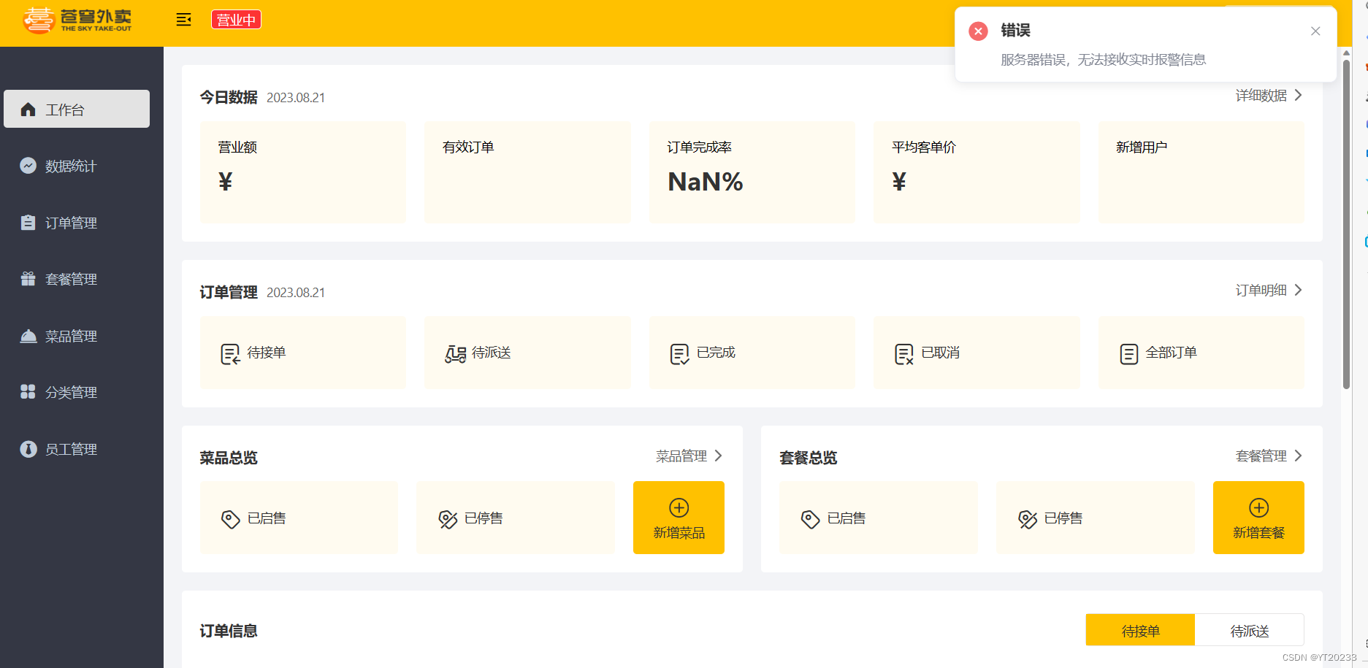The image size is (1368, 668).
Task: Select the 已完成 order card
Action: pos(752,353)
